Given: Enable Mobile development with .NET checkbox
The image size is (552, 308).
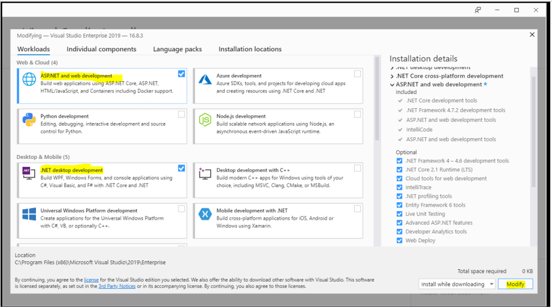Looking at the screenshot, I should (x=358, y=208).
